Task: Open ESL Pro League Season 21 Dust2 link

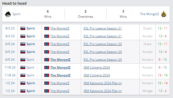Action: pos(103,28)
